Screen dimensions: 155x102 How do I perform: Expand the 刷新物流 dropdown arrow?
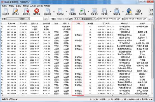pos(54,12)
